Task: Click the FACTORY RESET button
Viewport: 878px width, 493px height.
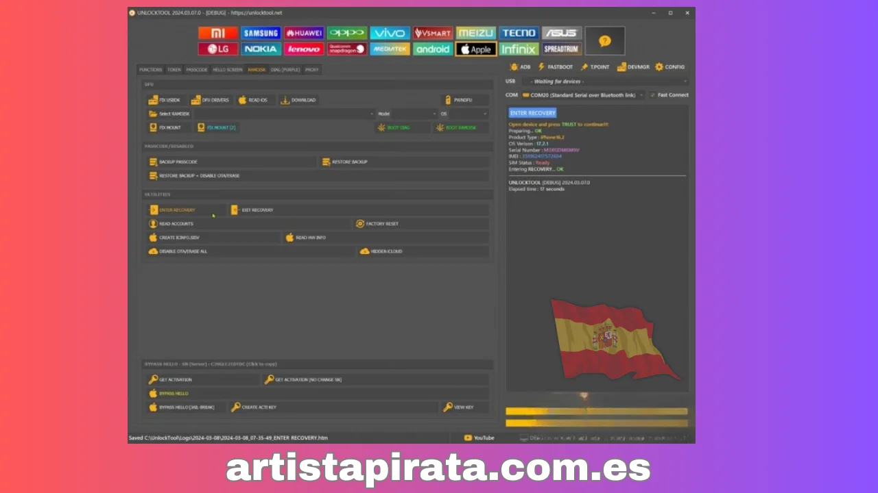Action: [421, 224]
